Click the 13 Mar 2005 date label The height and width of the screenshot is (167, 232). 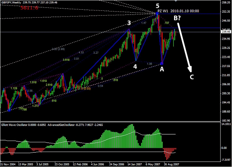click(x=26, y=164)
